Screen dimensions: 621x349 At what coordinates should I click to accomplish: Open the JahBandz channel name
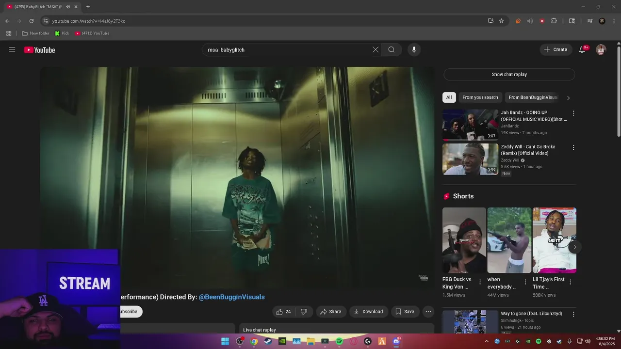(510, 126)
